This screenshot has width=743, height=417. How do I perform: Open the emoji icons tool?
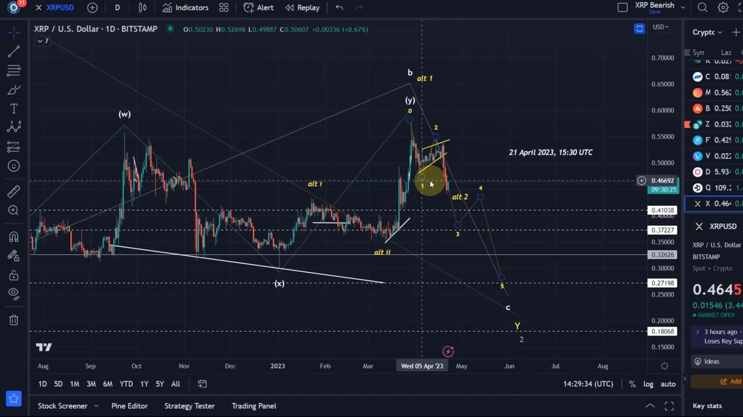(x=14, y=166)
